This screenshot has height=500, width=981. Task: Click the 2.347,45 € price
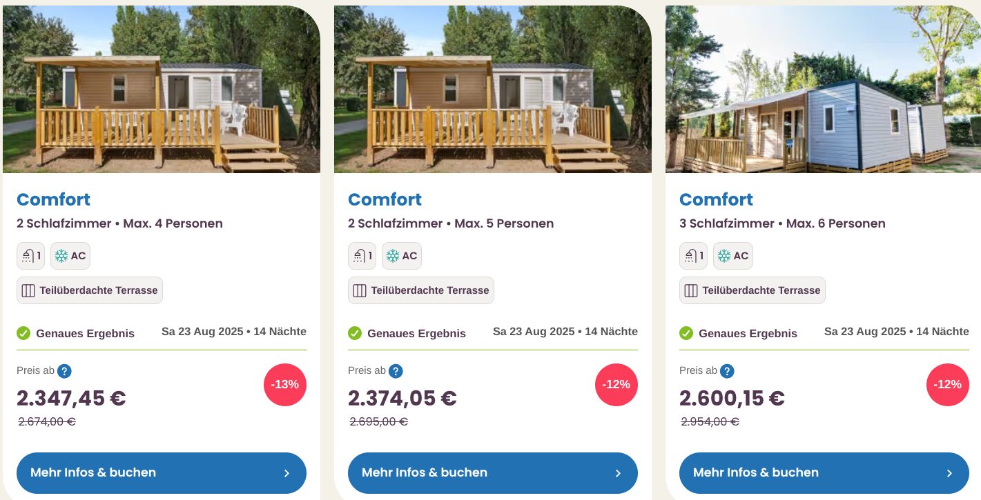pos(71,399)
